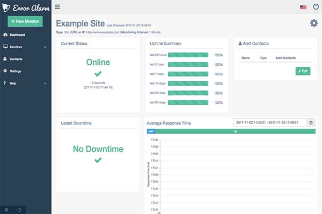Click the power logout icon in the top bar
This screenshot has width=322, height=214.
(316, 7)
